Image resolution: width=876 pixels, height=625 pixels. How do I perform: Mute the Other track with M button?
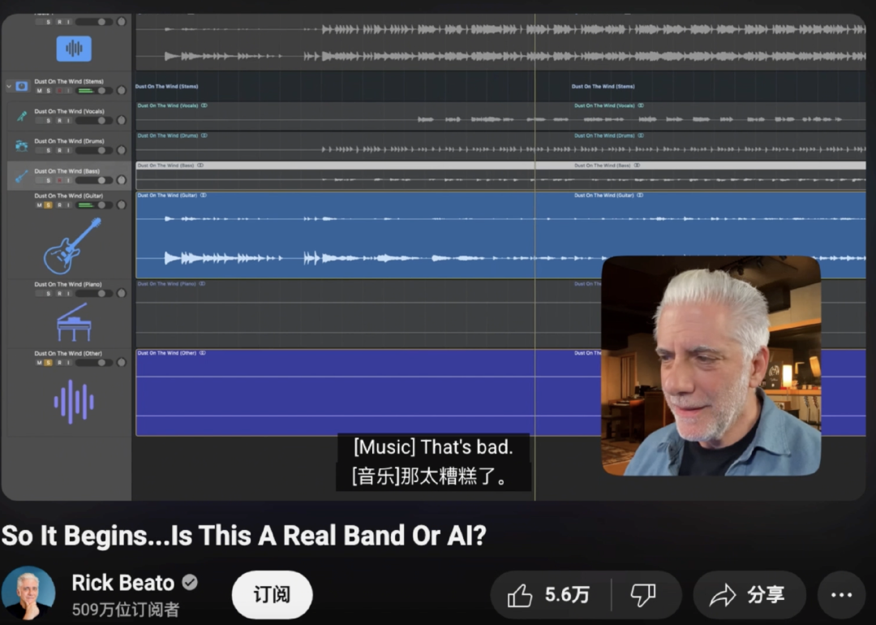pos(39,363)
